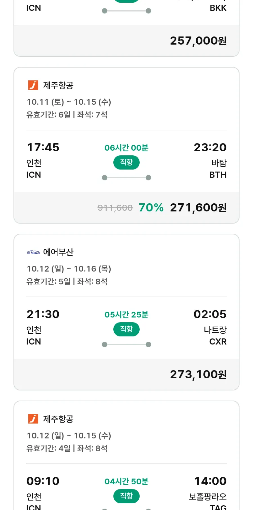Click the Air Busan logo icon
The image size is (253, 510).
33,252
